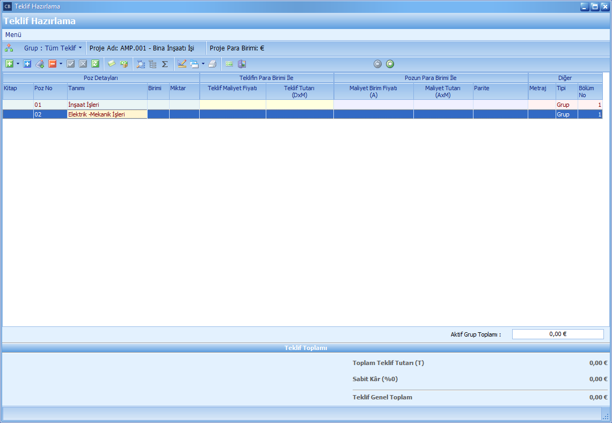Screen dimensions: 612x423
Task: Open the Grup : Tüm Teklif dropdown
Action: pos(53,48)
